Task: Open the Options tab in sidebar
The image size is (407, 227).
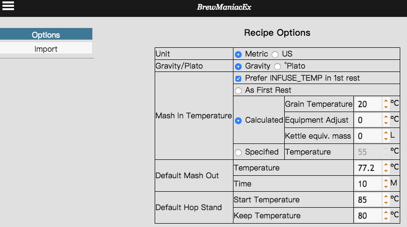Action: click(46, 34)
